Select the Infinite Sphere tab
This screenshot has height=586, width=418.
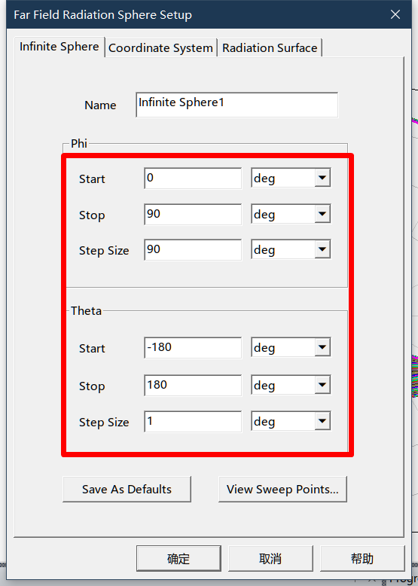pyautogui.click(x=59, y=47)
